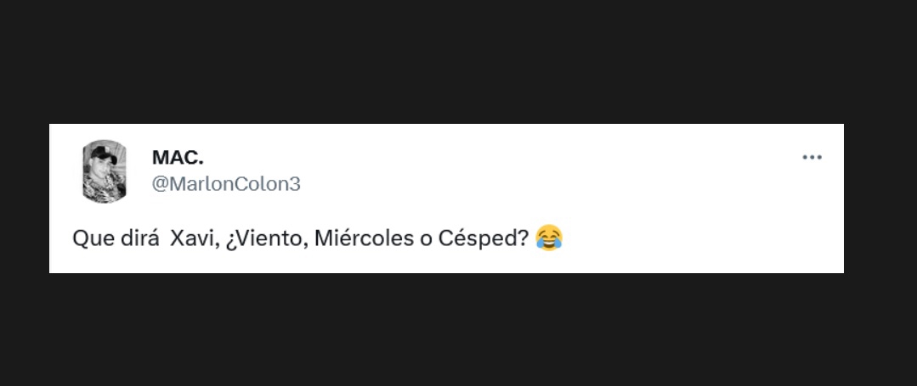Visit the @MarlonColon3 handle link
Image resolution: width=917 pixels, height=386 pixels.
[226, 184]
